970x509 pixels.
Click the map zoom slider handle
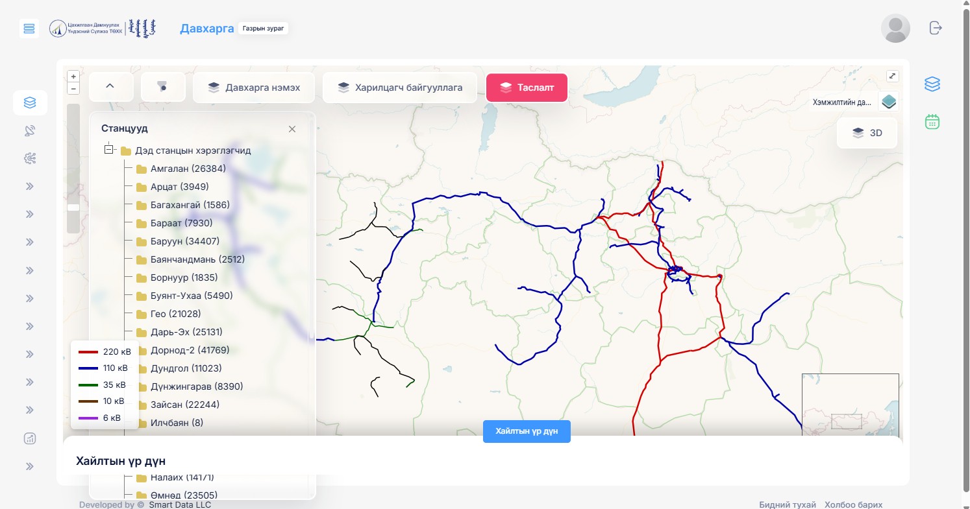(x=73, y=207)
